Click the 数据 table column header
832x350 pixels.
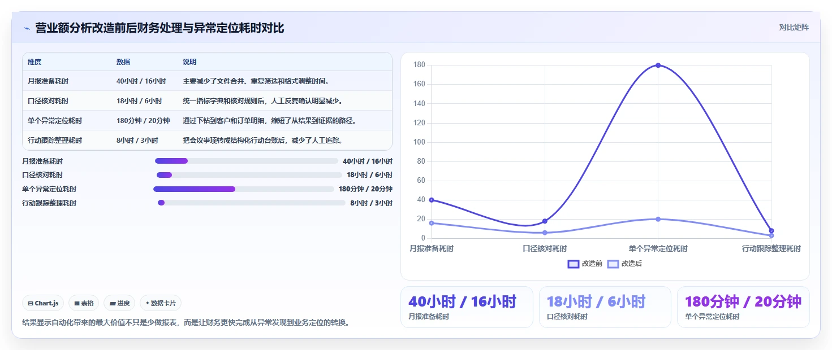123,62
